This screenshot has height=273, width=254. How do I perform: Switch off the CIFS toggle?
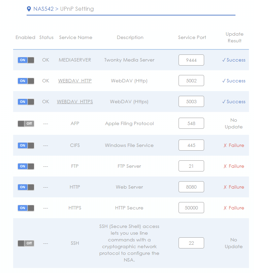pos(26,145)
